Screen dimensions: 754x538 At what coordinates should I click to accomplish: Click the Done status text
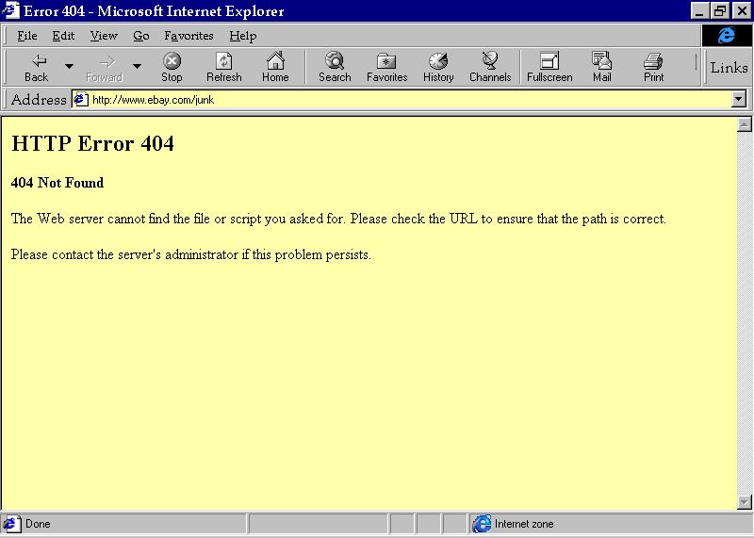tap(38, 524)
